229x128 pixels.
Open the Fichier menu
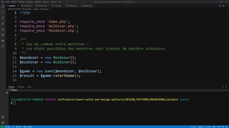(x=7, y=2)
